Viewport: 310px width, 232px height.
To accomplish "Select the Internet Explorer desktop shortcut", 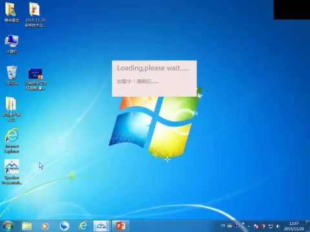I will click(x=12, y=140).
